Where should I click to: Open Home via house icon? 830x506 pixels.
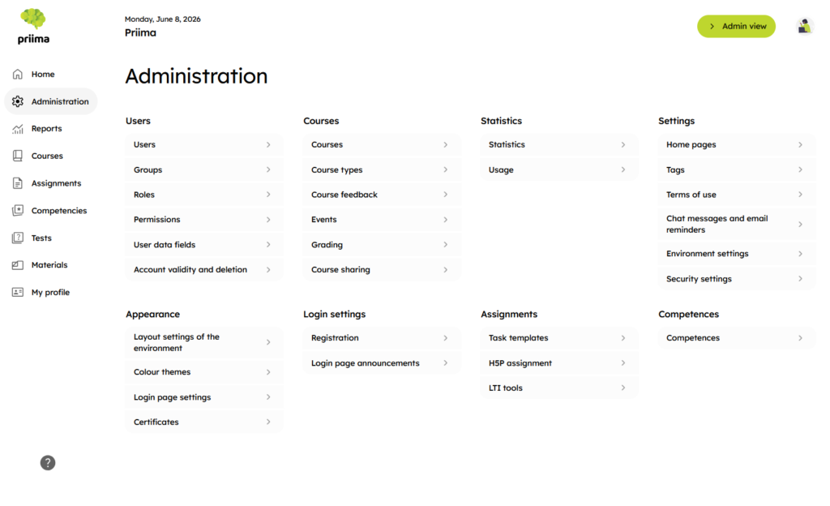[x=18, y=74]
